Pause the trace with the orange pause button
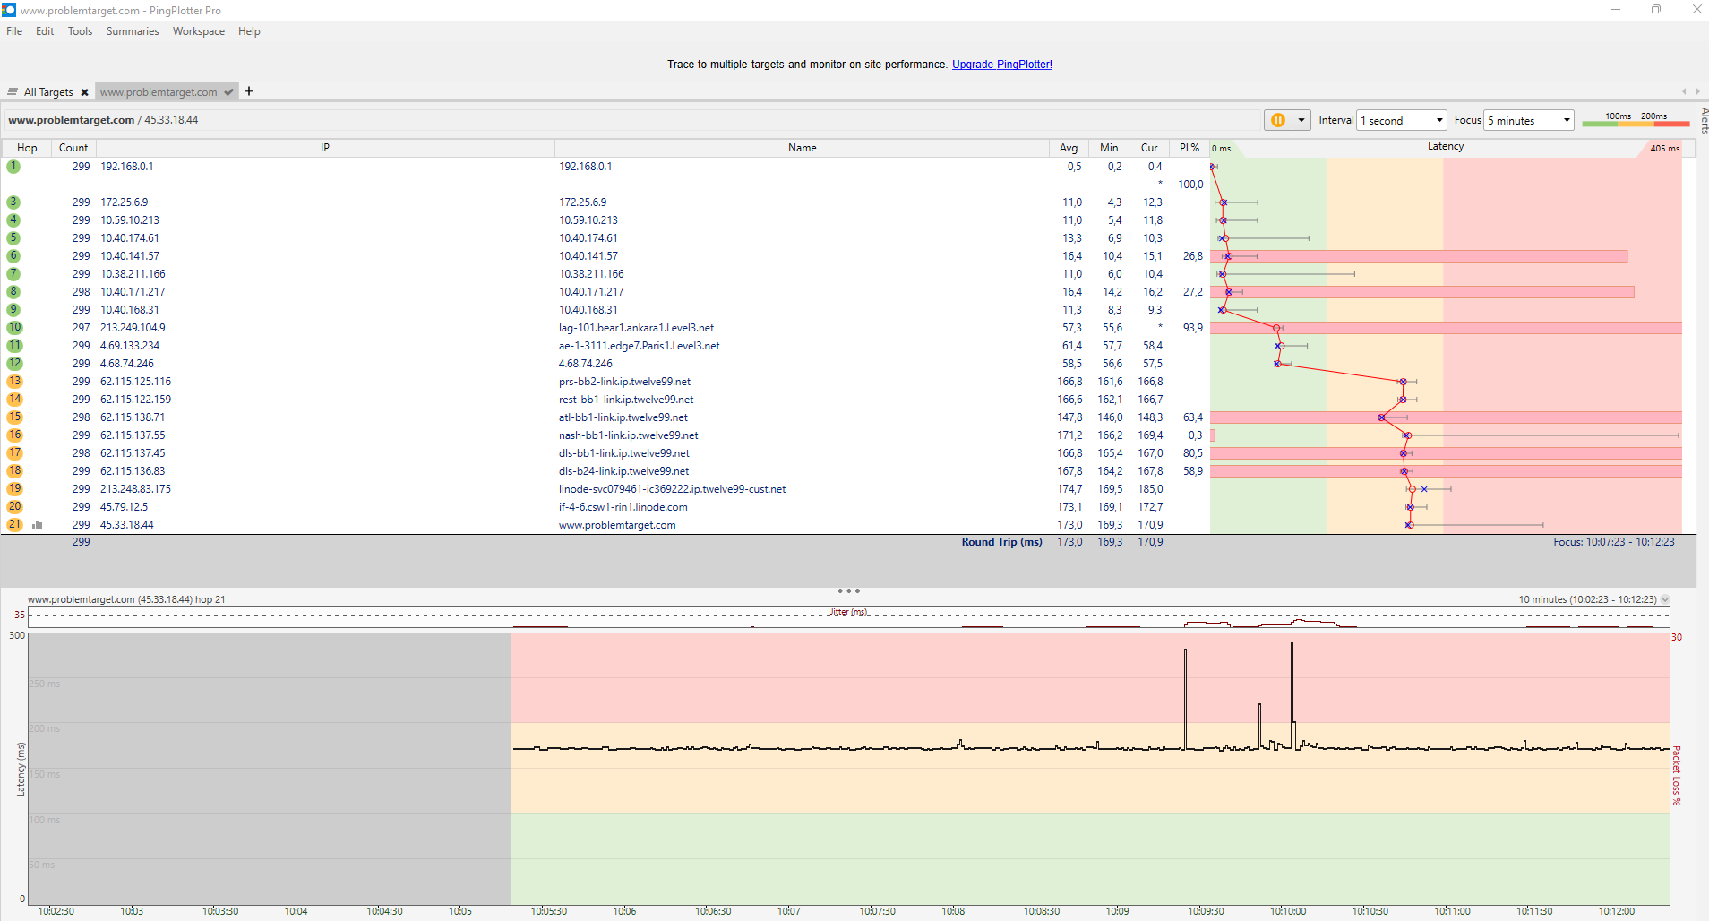The width and height of the screenshot is (1709, 921). tap(1278, 120)
